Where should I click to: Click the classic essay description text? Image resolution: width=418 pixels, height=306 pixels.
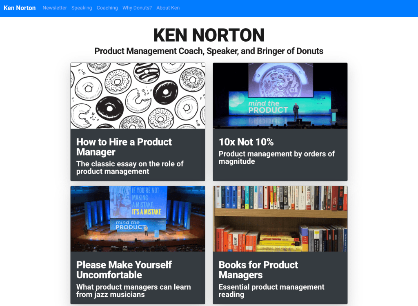130,168
